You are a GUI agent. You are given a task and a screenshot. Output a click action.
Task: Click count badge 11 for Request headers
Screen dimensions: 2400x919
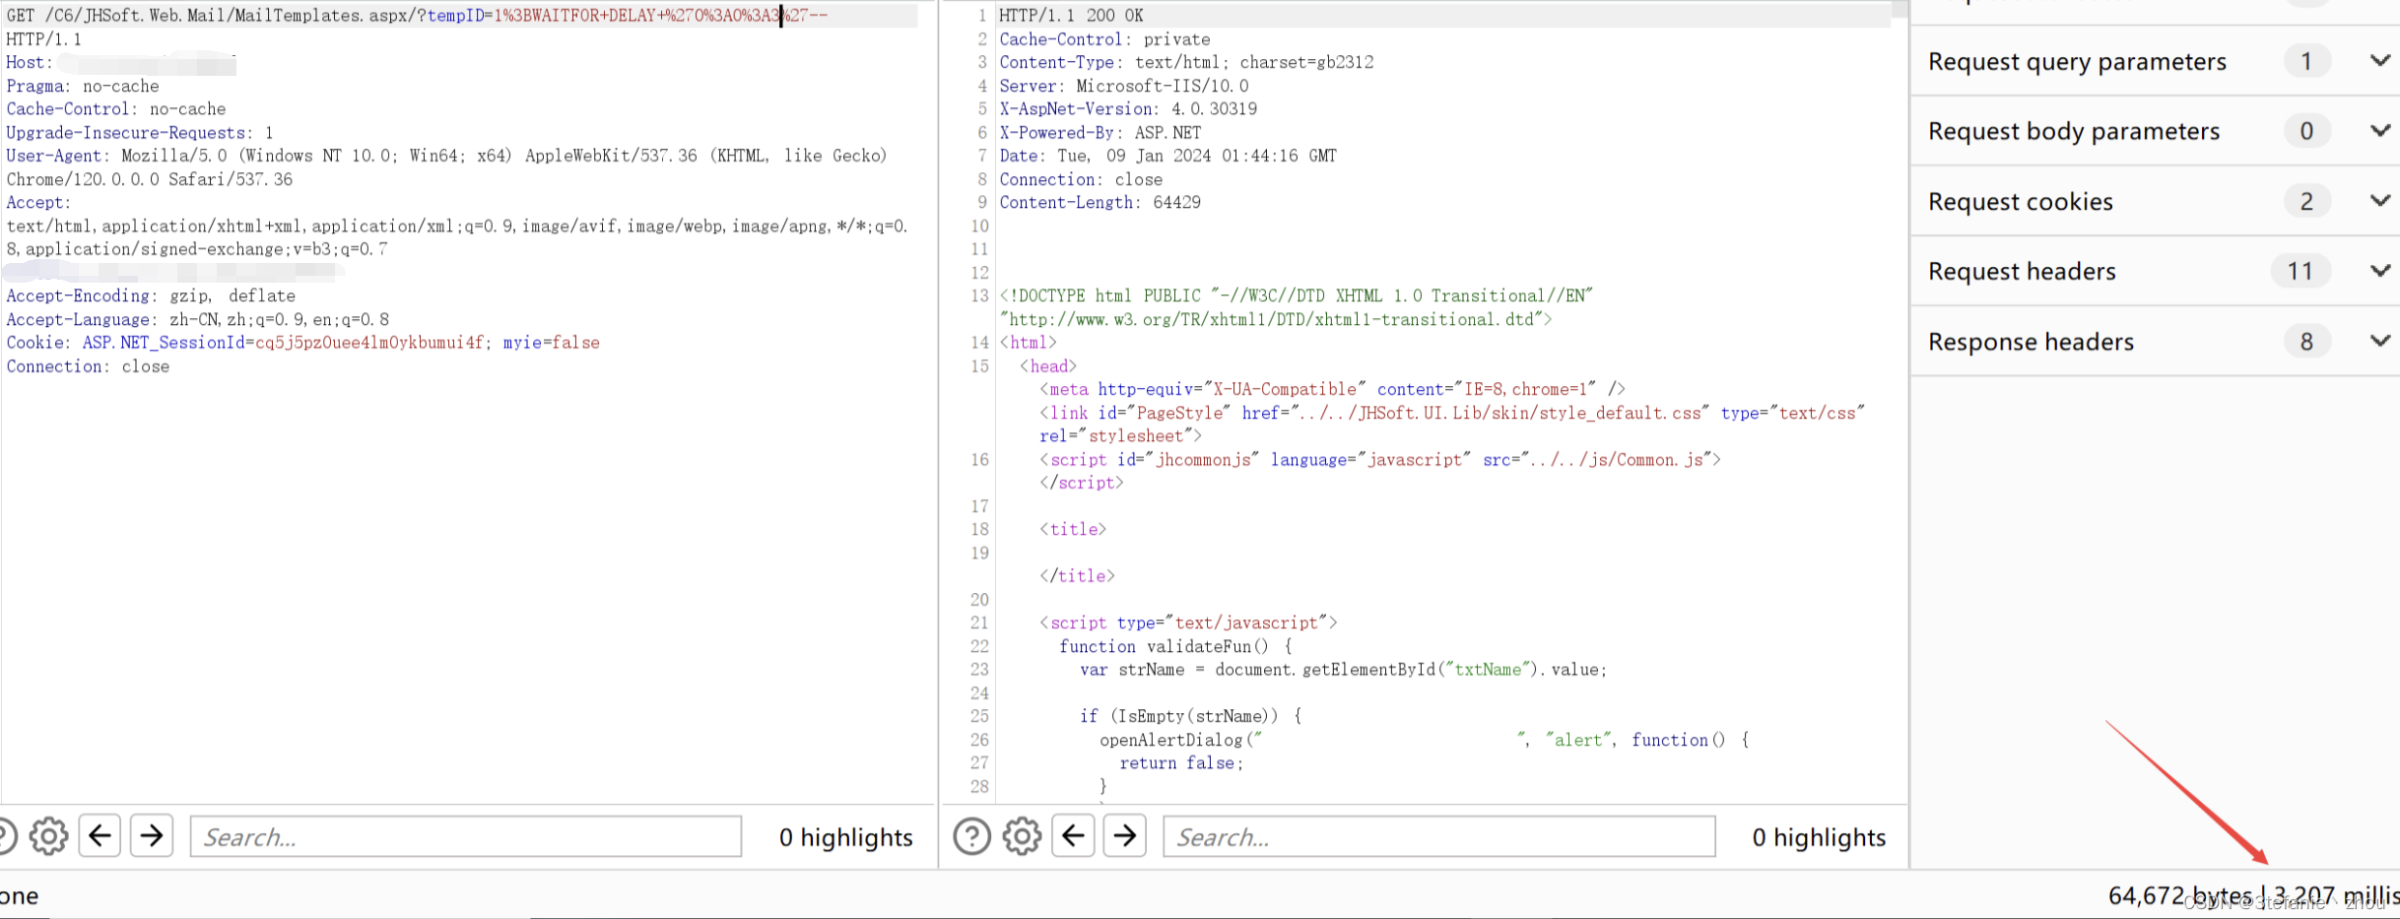[x=2300, y=271]
